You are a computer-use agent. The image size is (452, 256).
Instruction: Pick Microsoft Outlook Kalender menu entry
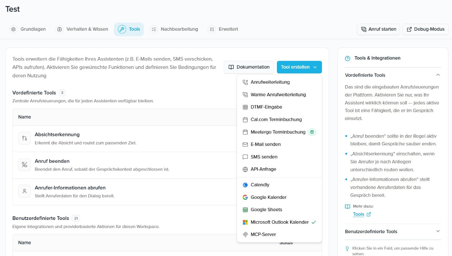(x=279, y=222)
